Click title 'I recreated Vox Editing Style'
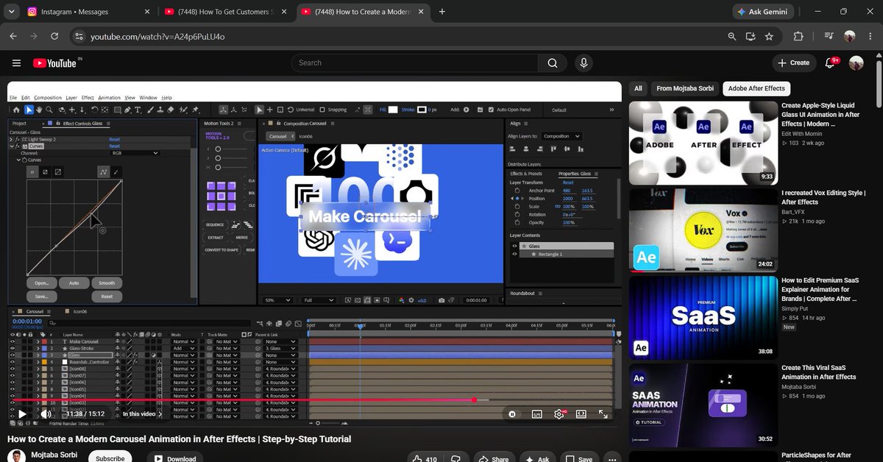883x462 pixels. click(823, 197)
